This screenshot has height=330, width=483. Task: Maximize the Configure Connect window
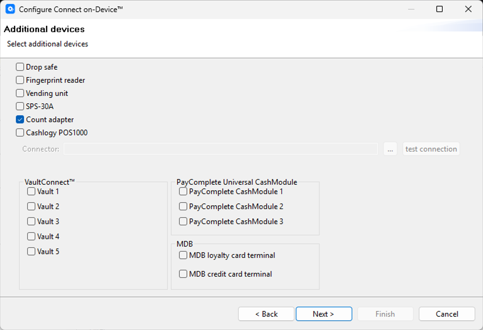point(440,9)
